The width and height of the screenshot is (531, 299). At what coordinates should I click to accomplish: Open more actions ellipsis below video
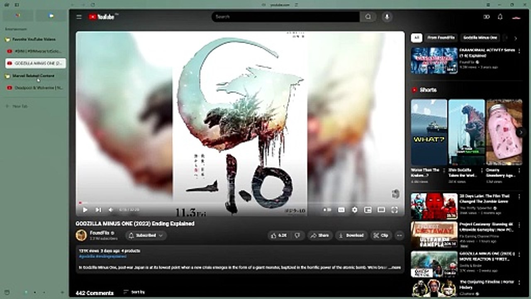point(399,235)
